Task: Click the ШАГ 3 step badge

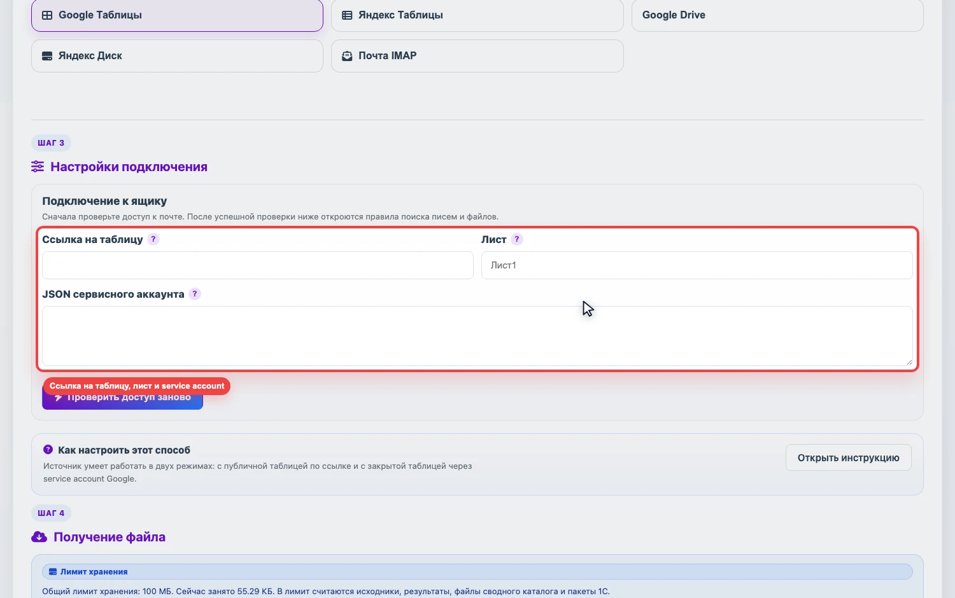Action: [51, 143]
